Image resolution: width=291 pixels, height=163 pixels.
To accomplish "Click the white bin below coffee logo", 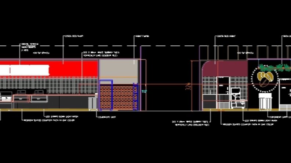I will 265,101.
